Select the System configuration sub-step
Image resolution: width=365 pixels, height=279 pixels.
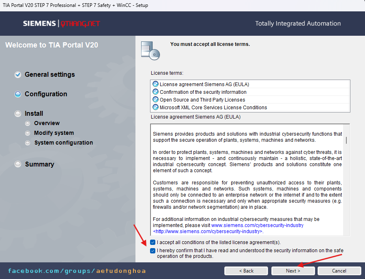click(63, 143)
